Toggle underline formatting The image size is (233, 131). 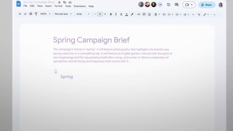pos(121,14)
